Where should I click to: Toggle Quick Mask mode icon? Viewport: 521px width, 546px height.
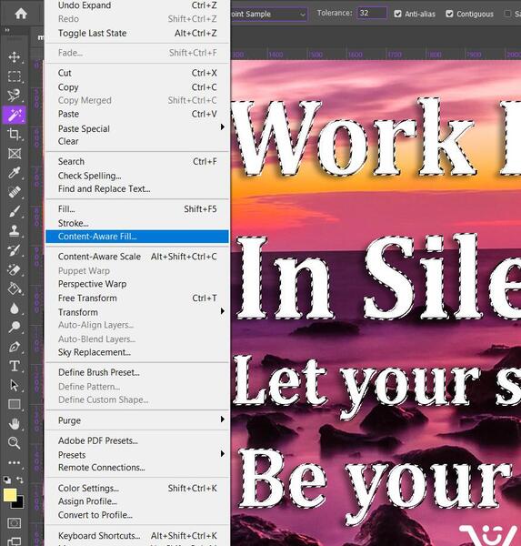pyautogui.click(x=15, y=523)
